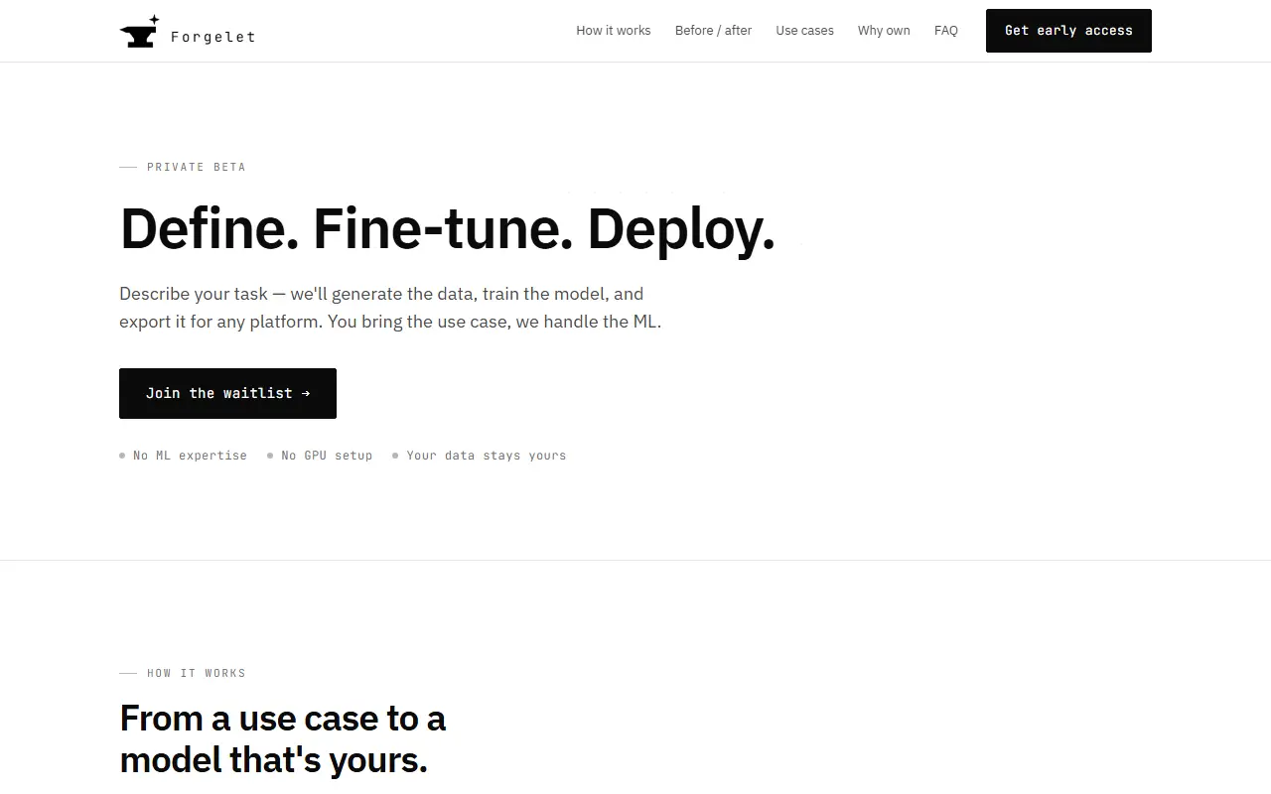
Task: Click the Define. Fine-tune. Deploy. headline
Action: [447, 228]
